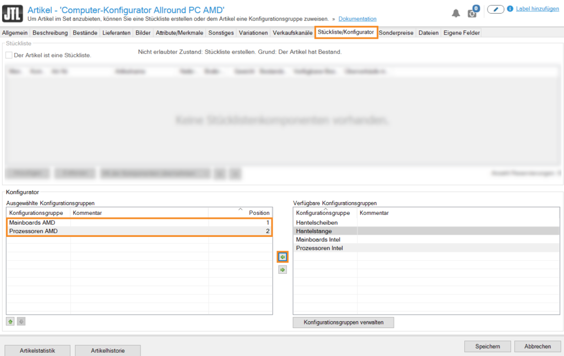
Task: Move selected group down with gray arrow
Action: (21, 321)
